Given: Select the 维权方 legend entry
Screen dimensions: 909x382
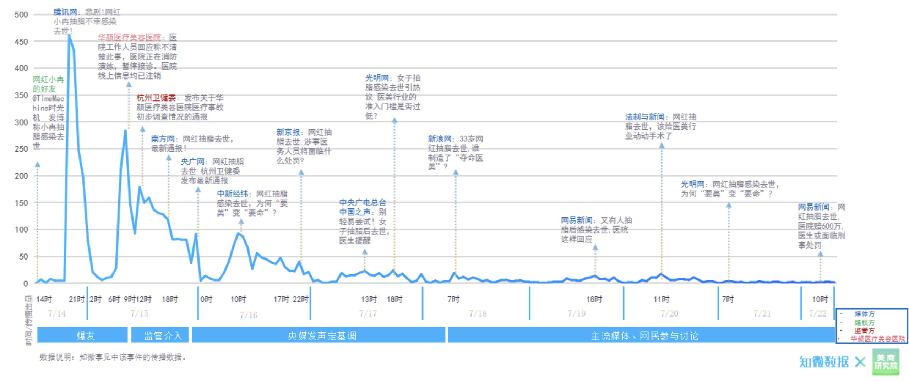Looking at the screenshot, I should (x=864, y=323).
